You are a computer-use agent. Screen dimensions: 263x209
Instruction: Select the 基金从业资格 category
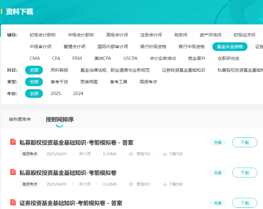pos(230,47)
